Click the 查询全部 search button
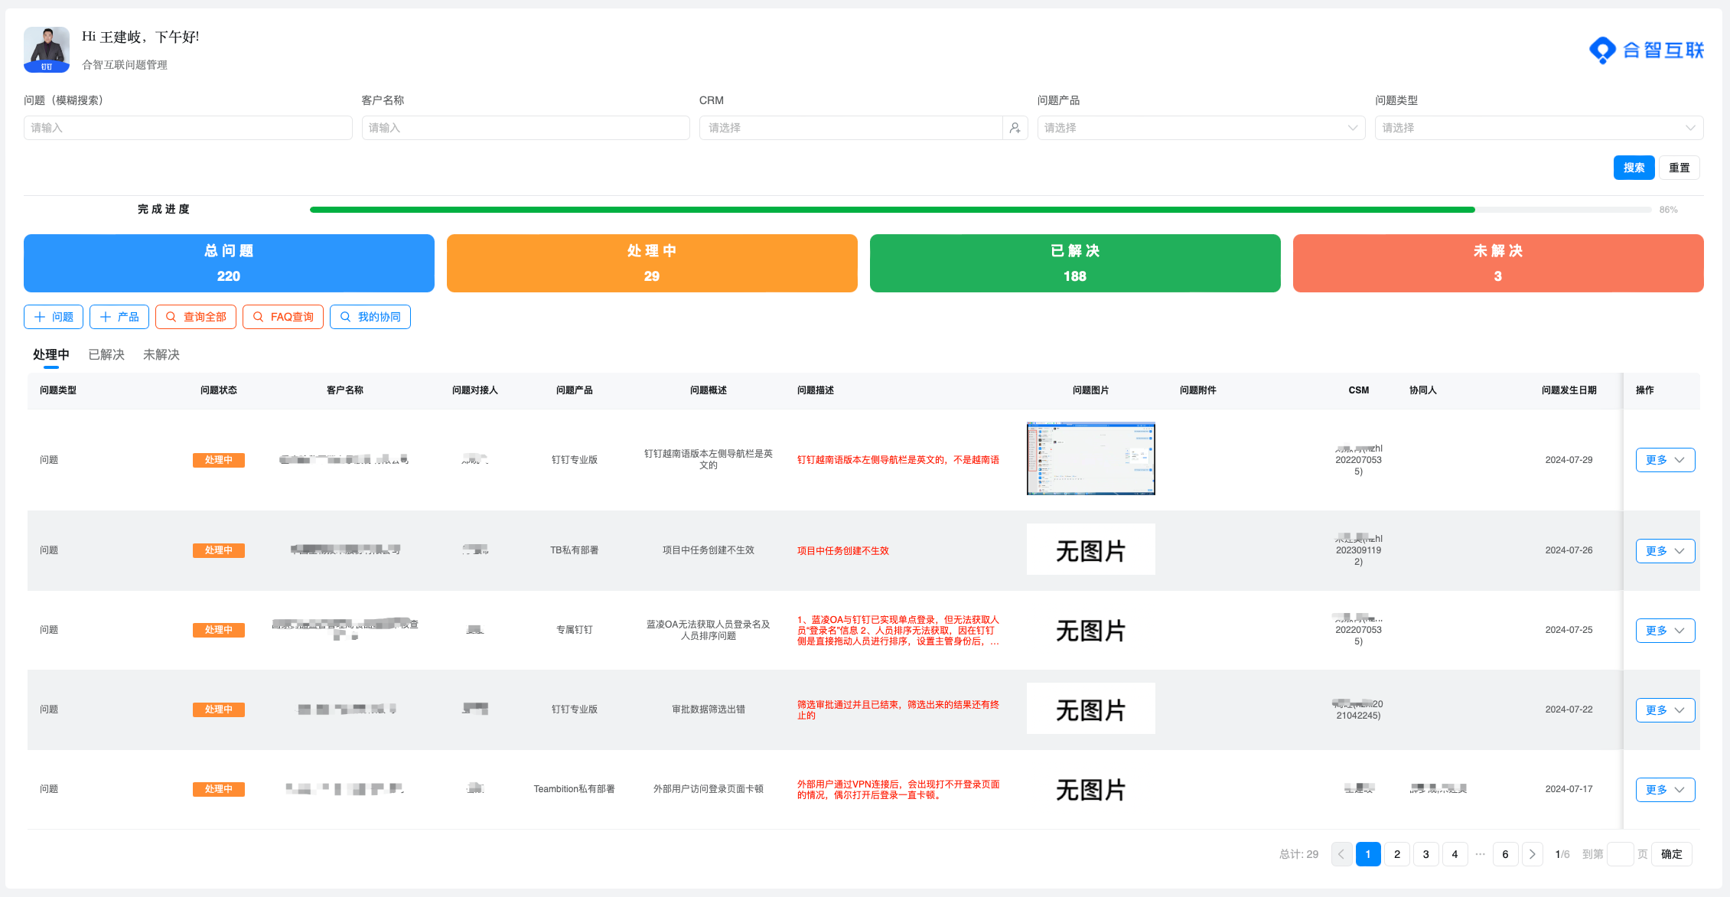 (x=196, y=317)
